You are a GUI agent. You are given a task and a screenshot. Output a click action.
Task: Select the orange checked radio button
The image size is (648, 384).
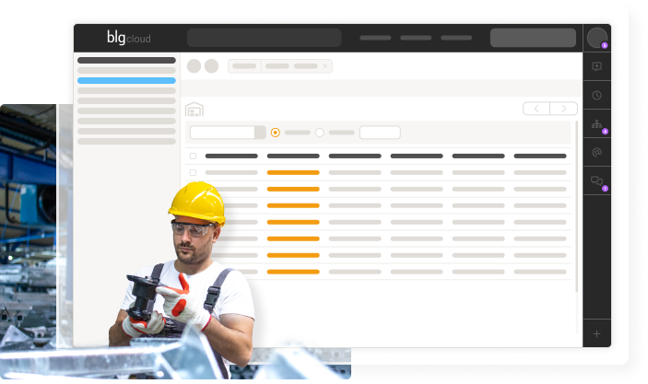click(276, 133)
